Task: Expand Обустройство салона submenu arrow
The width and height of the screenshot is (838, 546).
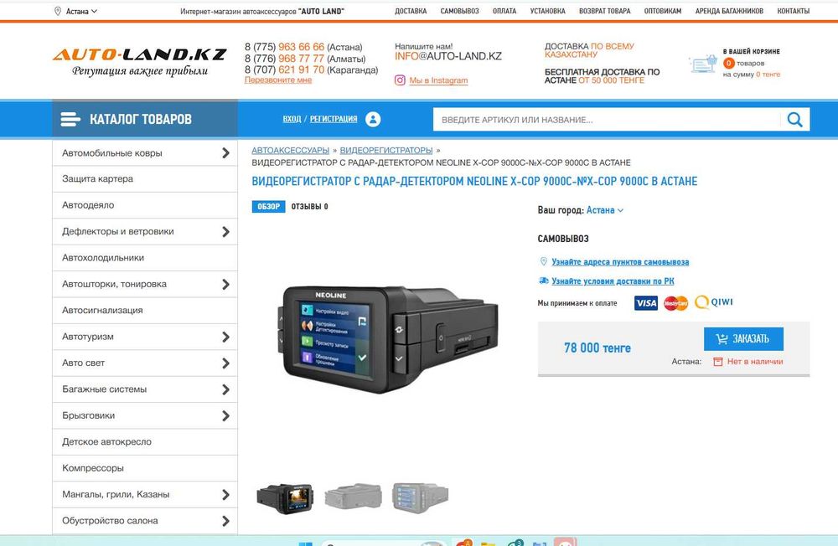Action: click(x=225, y=521)
